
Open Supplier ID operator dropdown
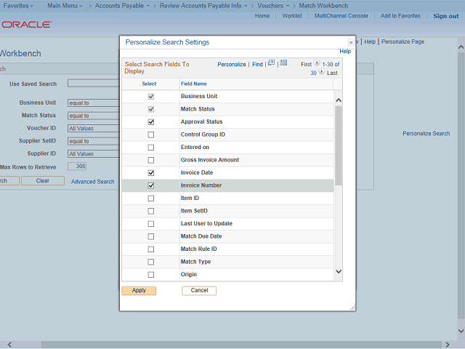(x=93, y=154)
